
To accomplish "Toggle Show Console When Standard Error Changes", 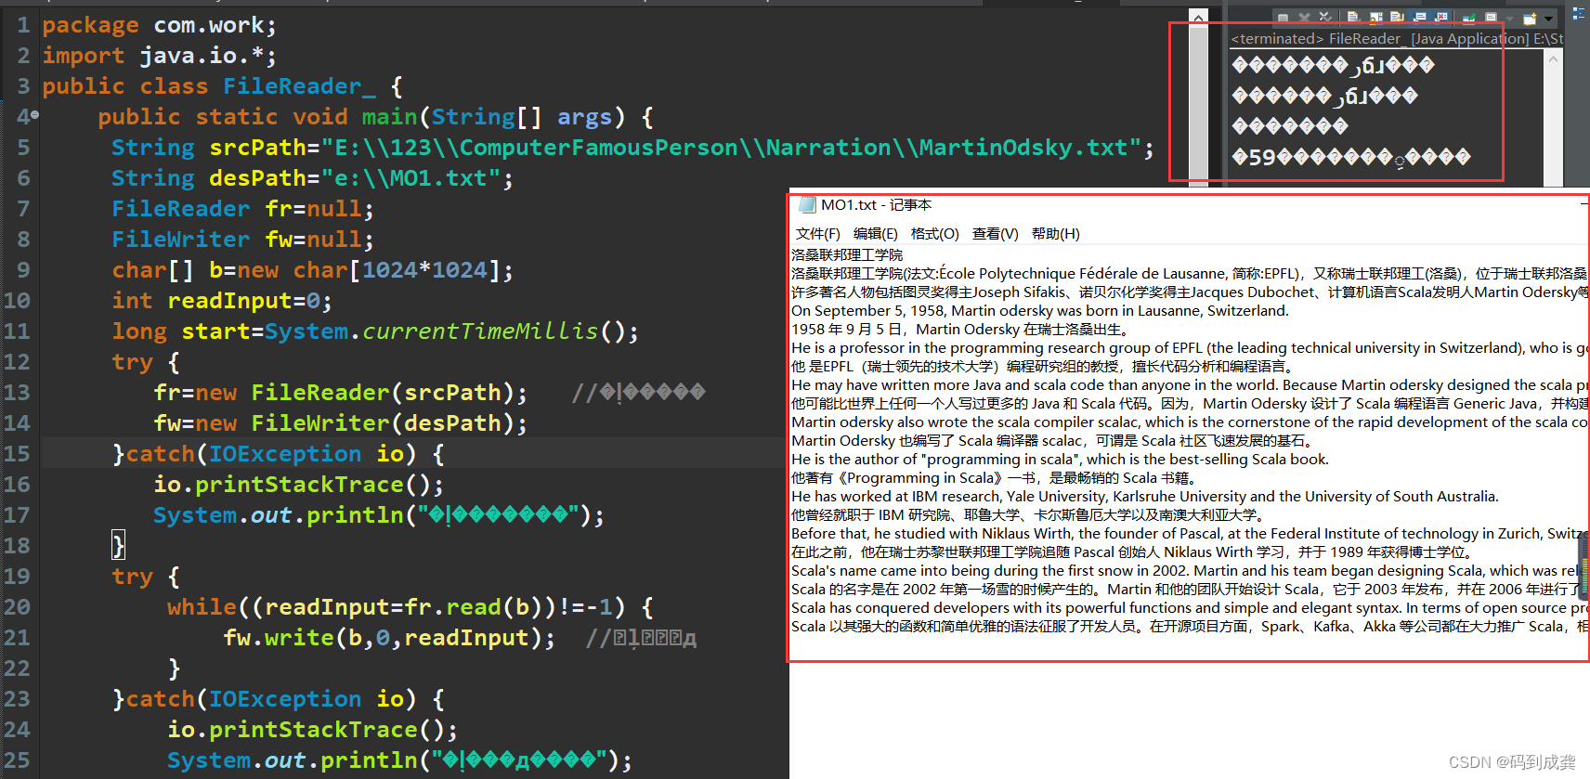I will tap(1440, 18).
